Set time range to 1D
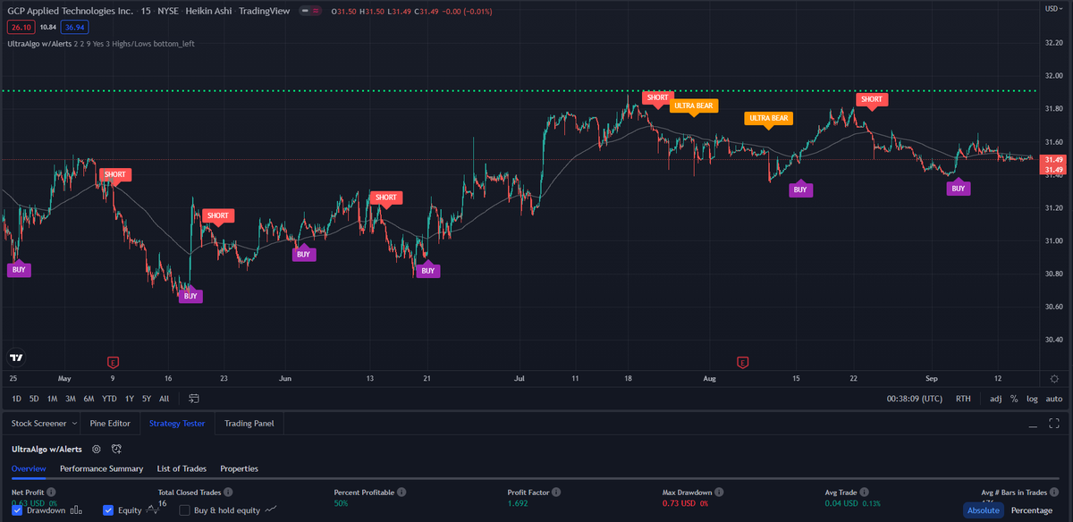 [16, 399]
